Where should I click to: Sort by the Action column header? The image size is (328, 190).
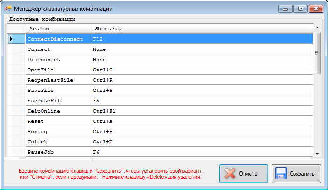[58, 29]
